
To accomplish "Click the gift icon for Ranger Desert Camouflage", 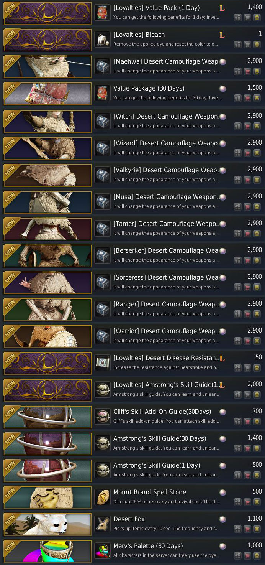I will 238,314.
